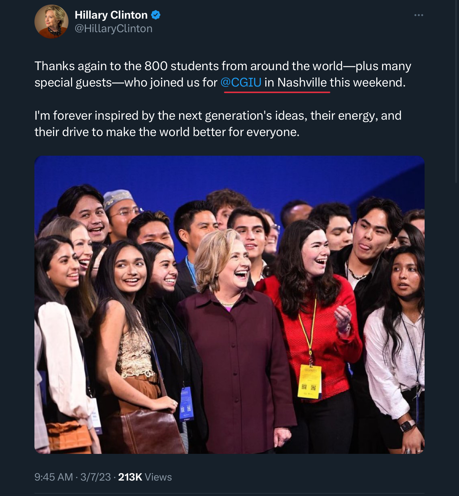459x496 pixels.
Task: Open the three-dot more options menu
Action: coord(418,15)
